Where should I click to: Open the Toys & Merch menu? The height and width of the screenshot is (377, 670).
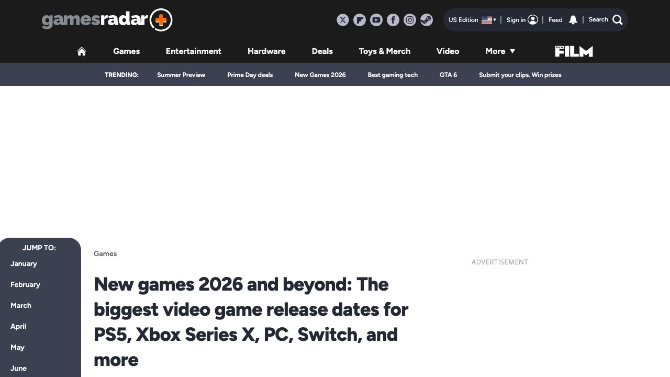point(385,51)
